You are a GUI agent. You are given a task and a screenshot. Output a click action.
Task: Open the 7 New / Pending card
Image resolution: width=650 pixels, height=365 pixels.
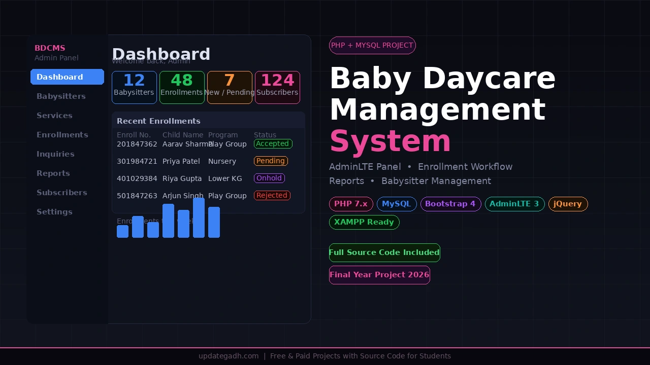click(230, 87)
